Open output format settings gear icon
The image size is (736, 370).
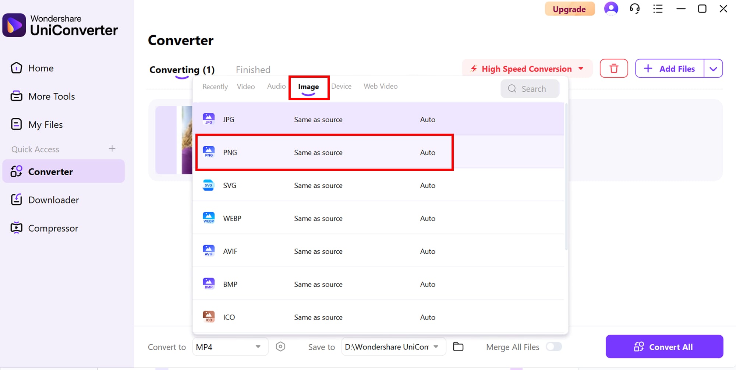(x=280, y=346)
